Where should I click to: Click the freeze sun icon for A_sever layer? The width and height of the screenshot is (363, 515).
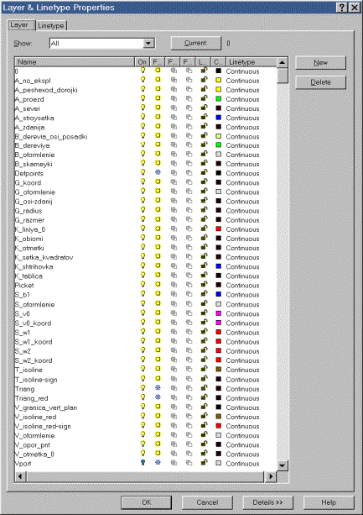pos(158,108)
